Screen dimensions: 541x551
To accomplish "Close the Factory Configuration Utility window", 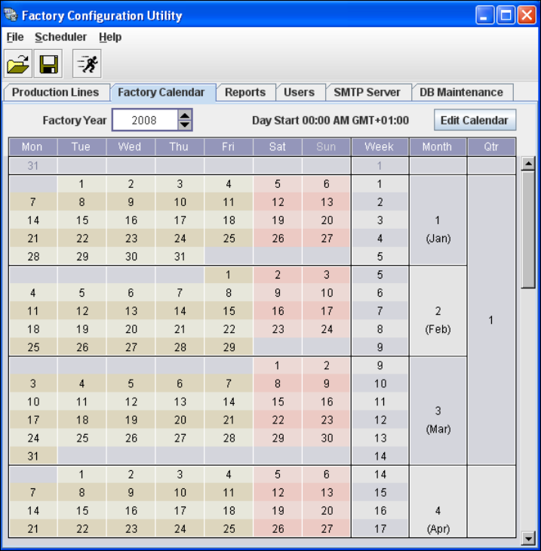I will point(527,15).
